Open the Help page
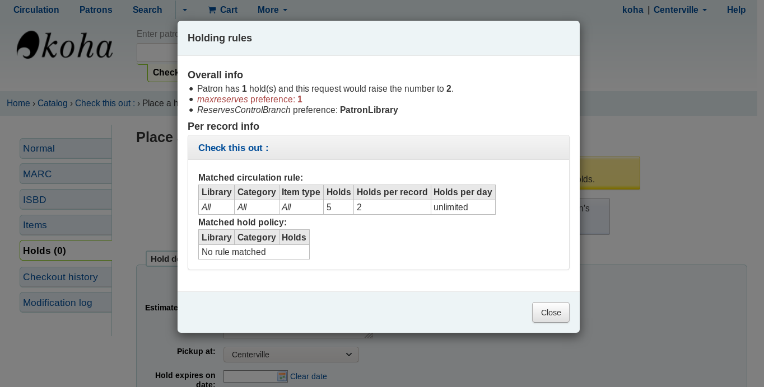The width and height of the screenshot is (764, 387). [736, 10]
